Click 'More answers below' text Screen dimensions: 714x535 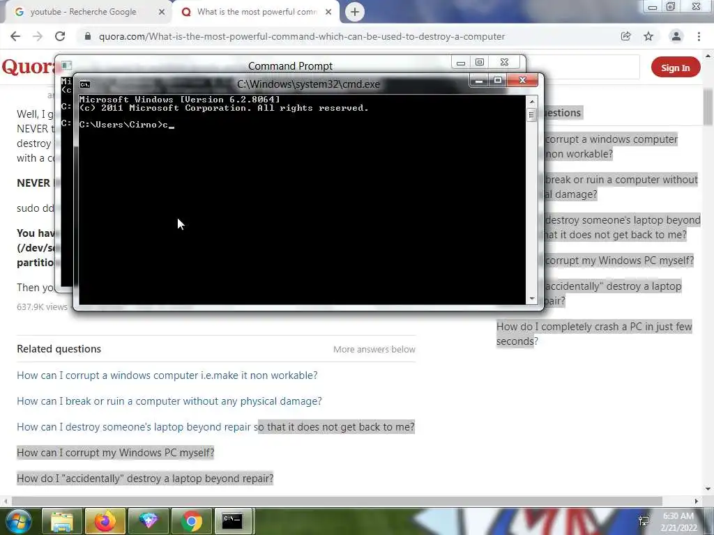[x=374, y=350]
